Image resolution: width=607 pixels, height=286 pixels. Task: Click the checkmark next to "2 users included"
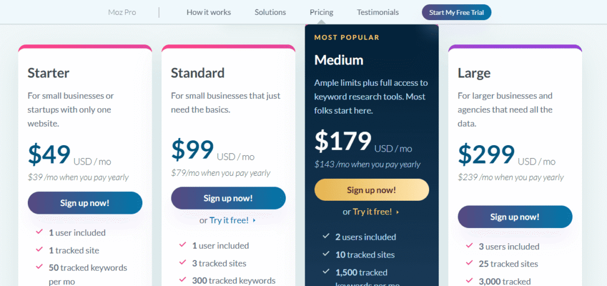pyautogui.click(x=326, y=236)
